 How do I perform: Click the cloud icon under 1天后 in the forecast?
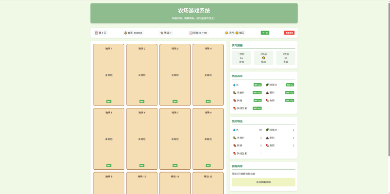(x=241, y=58)
